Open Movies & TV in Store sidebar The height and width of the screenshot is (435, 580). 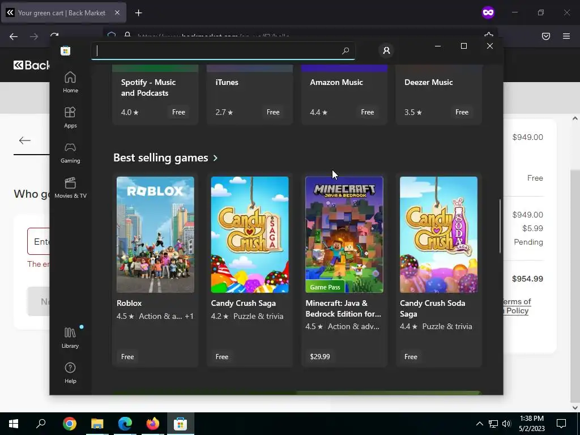(70, 188)
